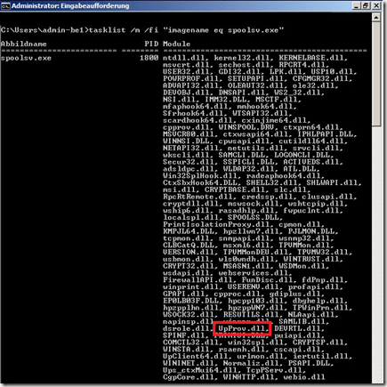Viewport: 387px width, 387px height.
Task: Click the Abbildname column header
Action: pyautogui.click(x=23, y=44)
